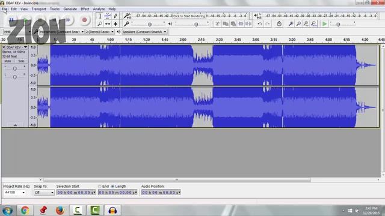Click the Trim audio icon

pos(241,24)
